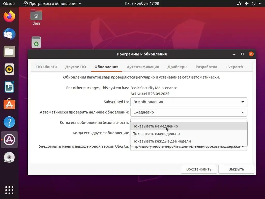Launch Rhythmbox music player

(9, 69)
